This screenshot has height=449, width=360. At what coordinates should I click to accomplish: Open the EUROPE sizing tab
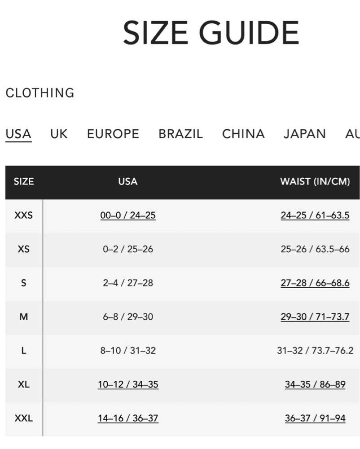point(113,134)
